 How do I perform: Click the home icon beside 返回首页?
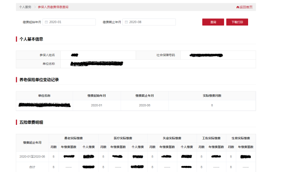[238, 7]
